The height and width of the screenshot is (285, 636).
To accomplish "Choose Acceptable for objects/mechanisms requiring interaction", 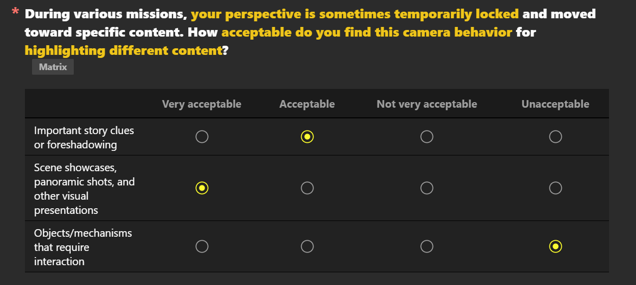I will click(x=307, y=246).
